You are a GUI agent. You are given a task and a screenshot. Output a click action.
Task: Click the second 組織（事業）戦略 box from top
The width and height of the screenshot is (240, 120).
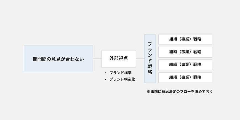pos(185,52)
